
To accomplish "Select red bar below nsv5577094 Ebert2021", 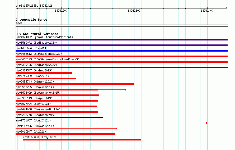I will (56, 106).
